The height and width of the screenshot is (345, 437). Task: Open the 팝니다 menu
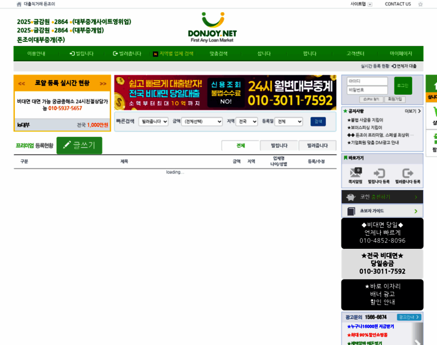pyautogui.click(x=309, y=53)
